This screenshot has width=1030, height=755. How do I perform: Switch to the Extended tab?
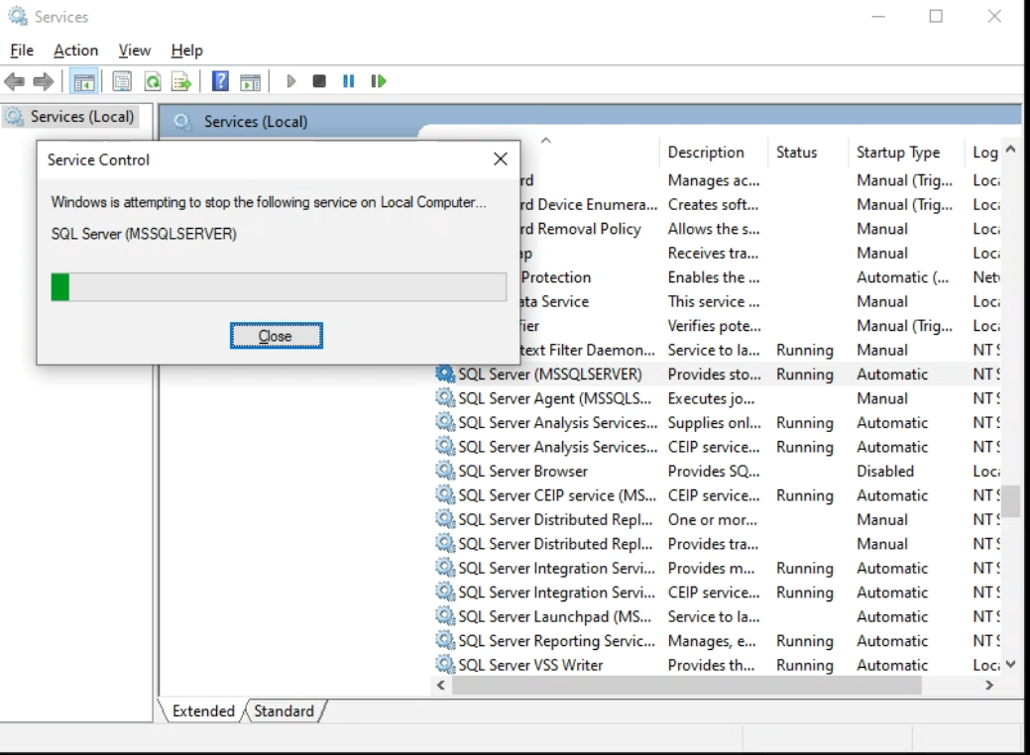coord(203,711)
